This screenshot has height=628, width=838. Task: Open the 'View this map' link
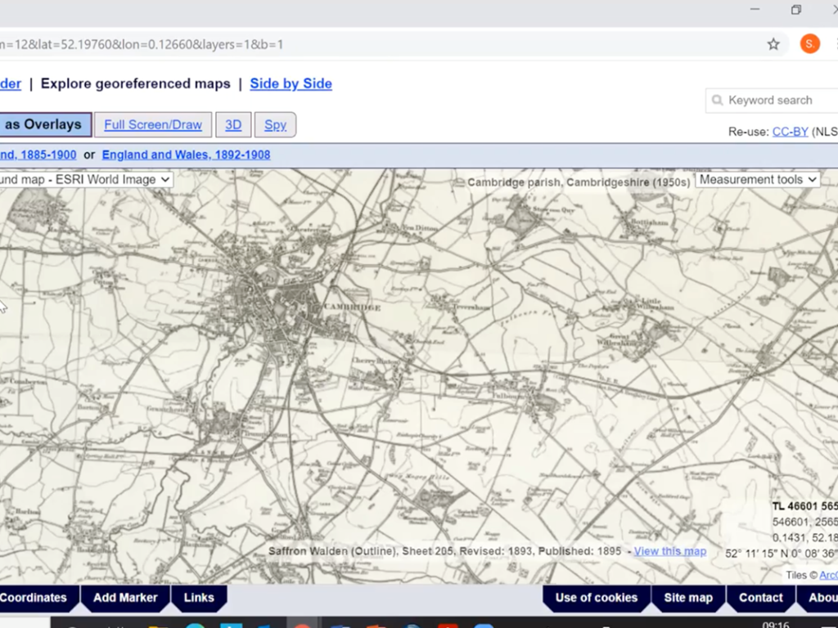click(x=669, y=551)
